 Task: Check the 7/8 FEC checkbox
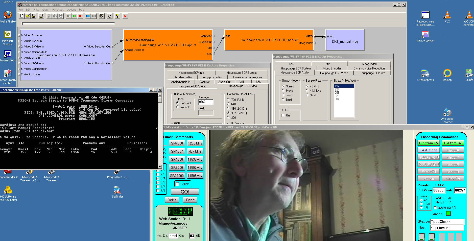point(158,190)
